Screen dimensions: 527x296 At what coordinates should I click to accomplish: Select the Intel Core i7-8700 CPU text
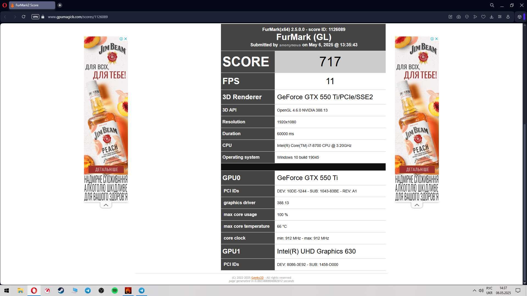(x=314, y=146)
